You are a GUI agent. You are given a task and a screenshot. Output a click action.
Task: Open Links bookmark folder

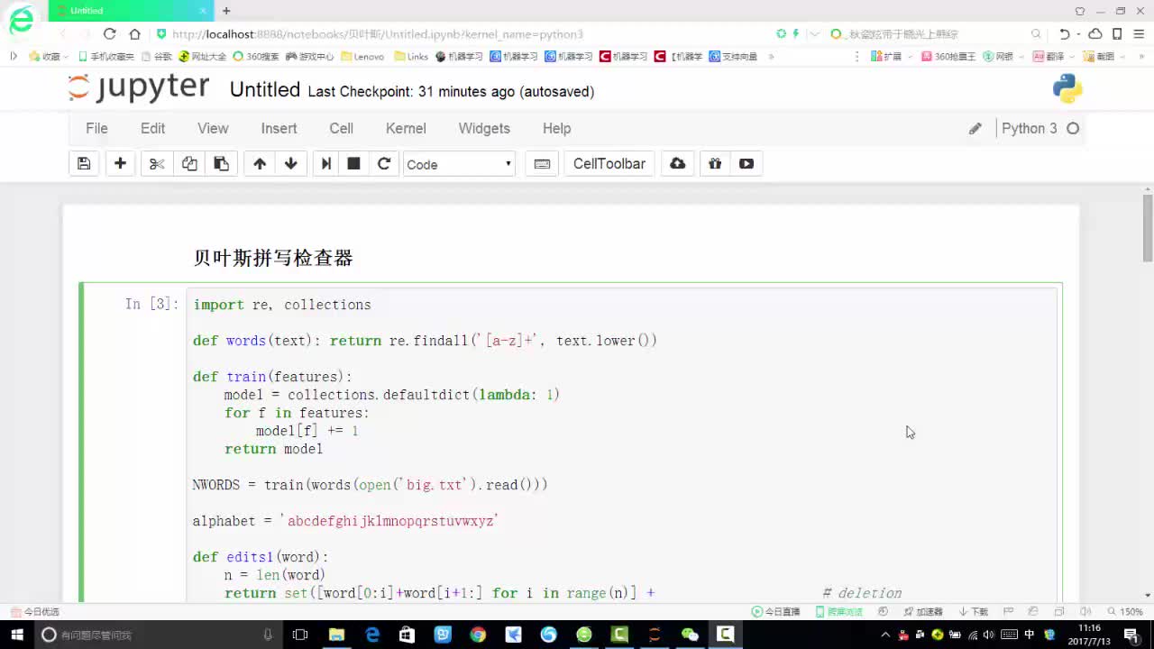click(x=411, y=56)
